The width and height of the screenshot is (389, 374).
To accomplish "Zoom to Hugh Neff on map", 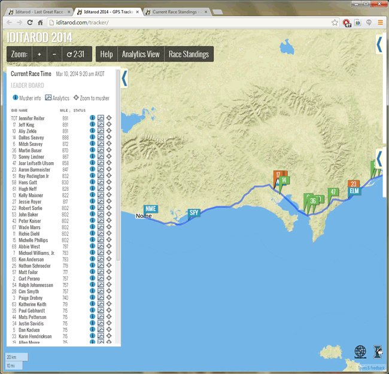I will (x=109, y=188).
